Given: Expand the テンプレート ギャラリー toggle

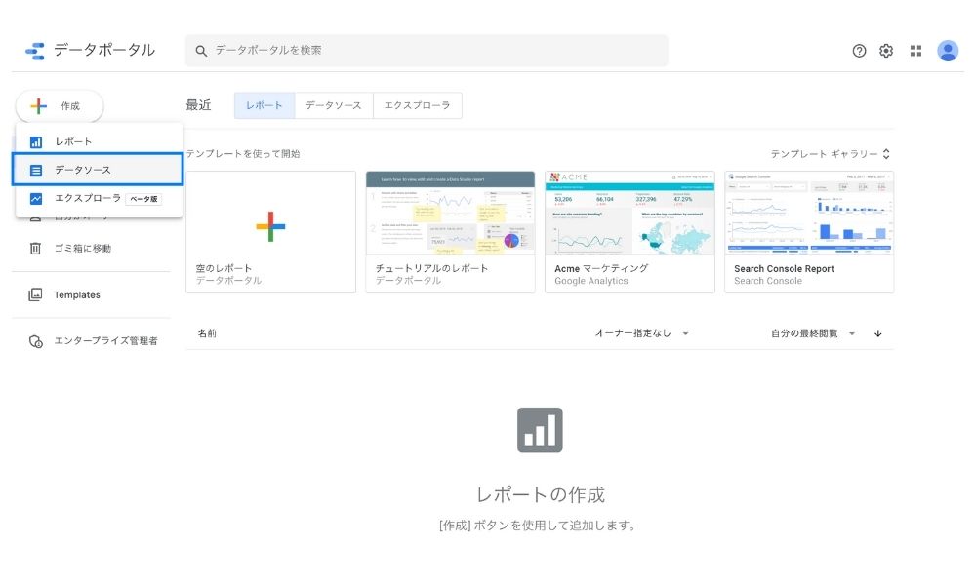Looking at the screenshot, I should (x=831, y=154).
